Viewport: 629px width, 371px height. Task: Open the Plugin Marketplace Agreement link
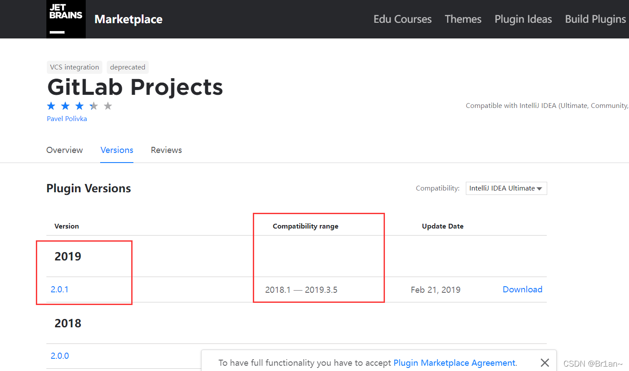point(454,363)
